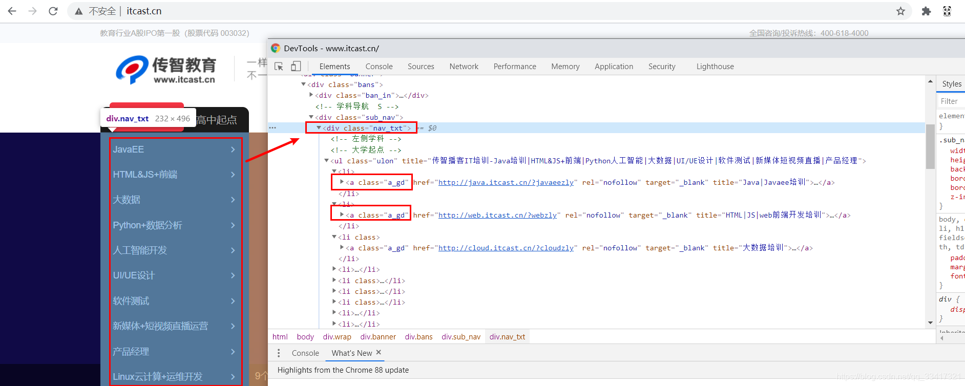Open the Sources tab

click(x=421, y=67)
